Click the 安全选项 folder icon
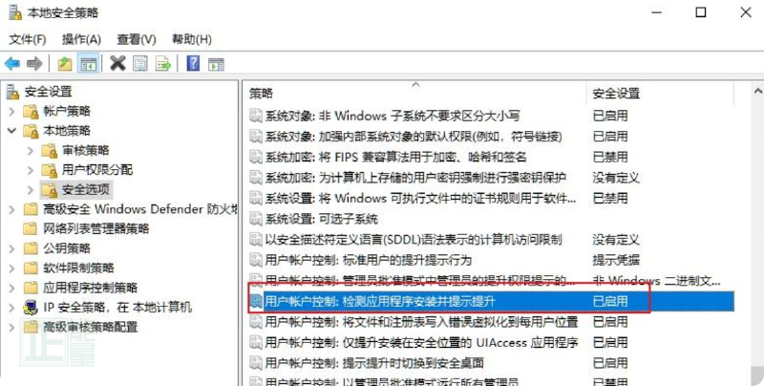The height and width of the screenshot is (386, 764). tap(50, 189)
